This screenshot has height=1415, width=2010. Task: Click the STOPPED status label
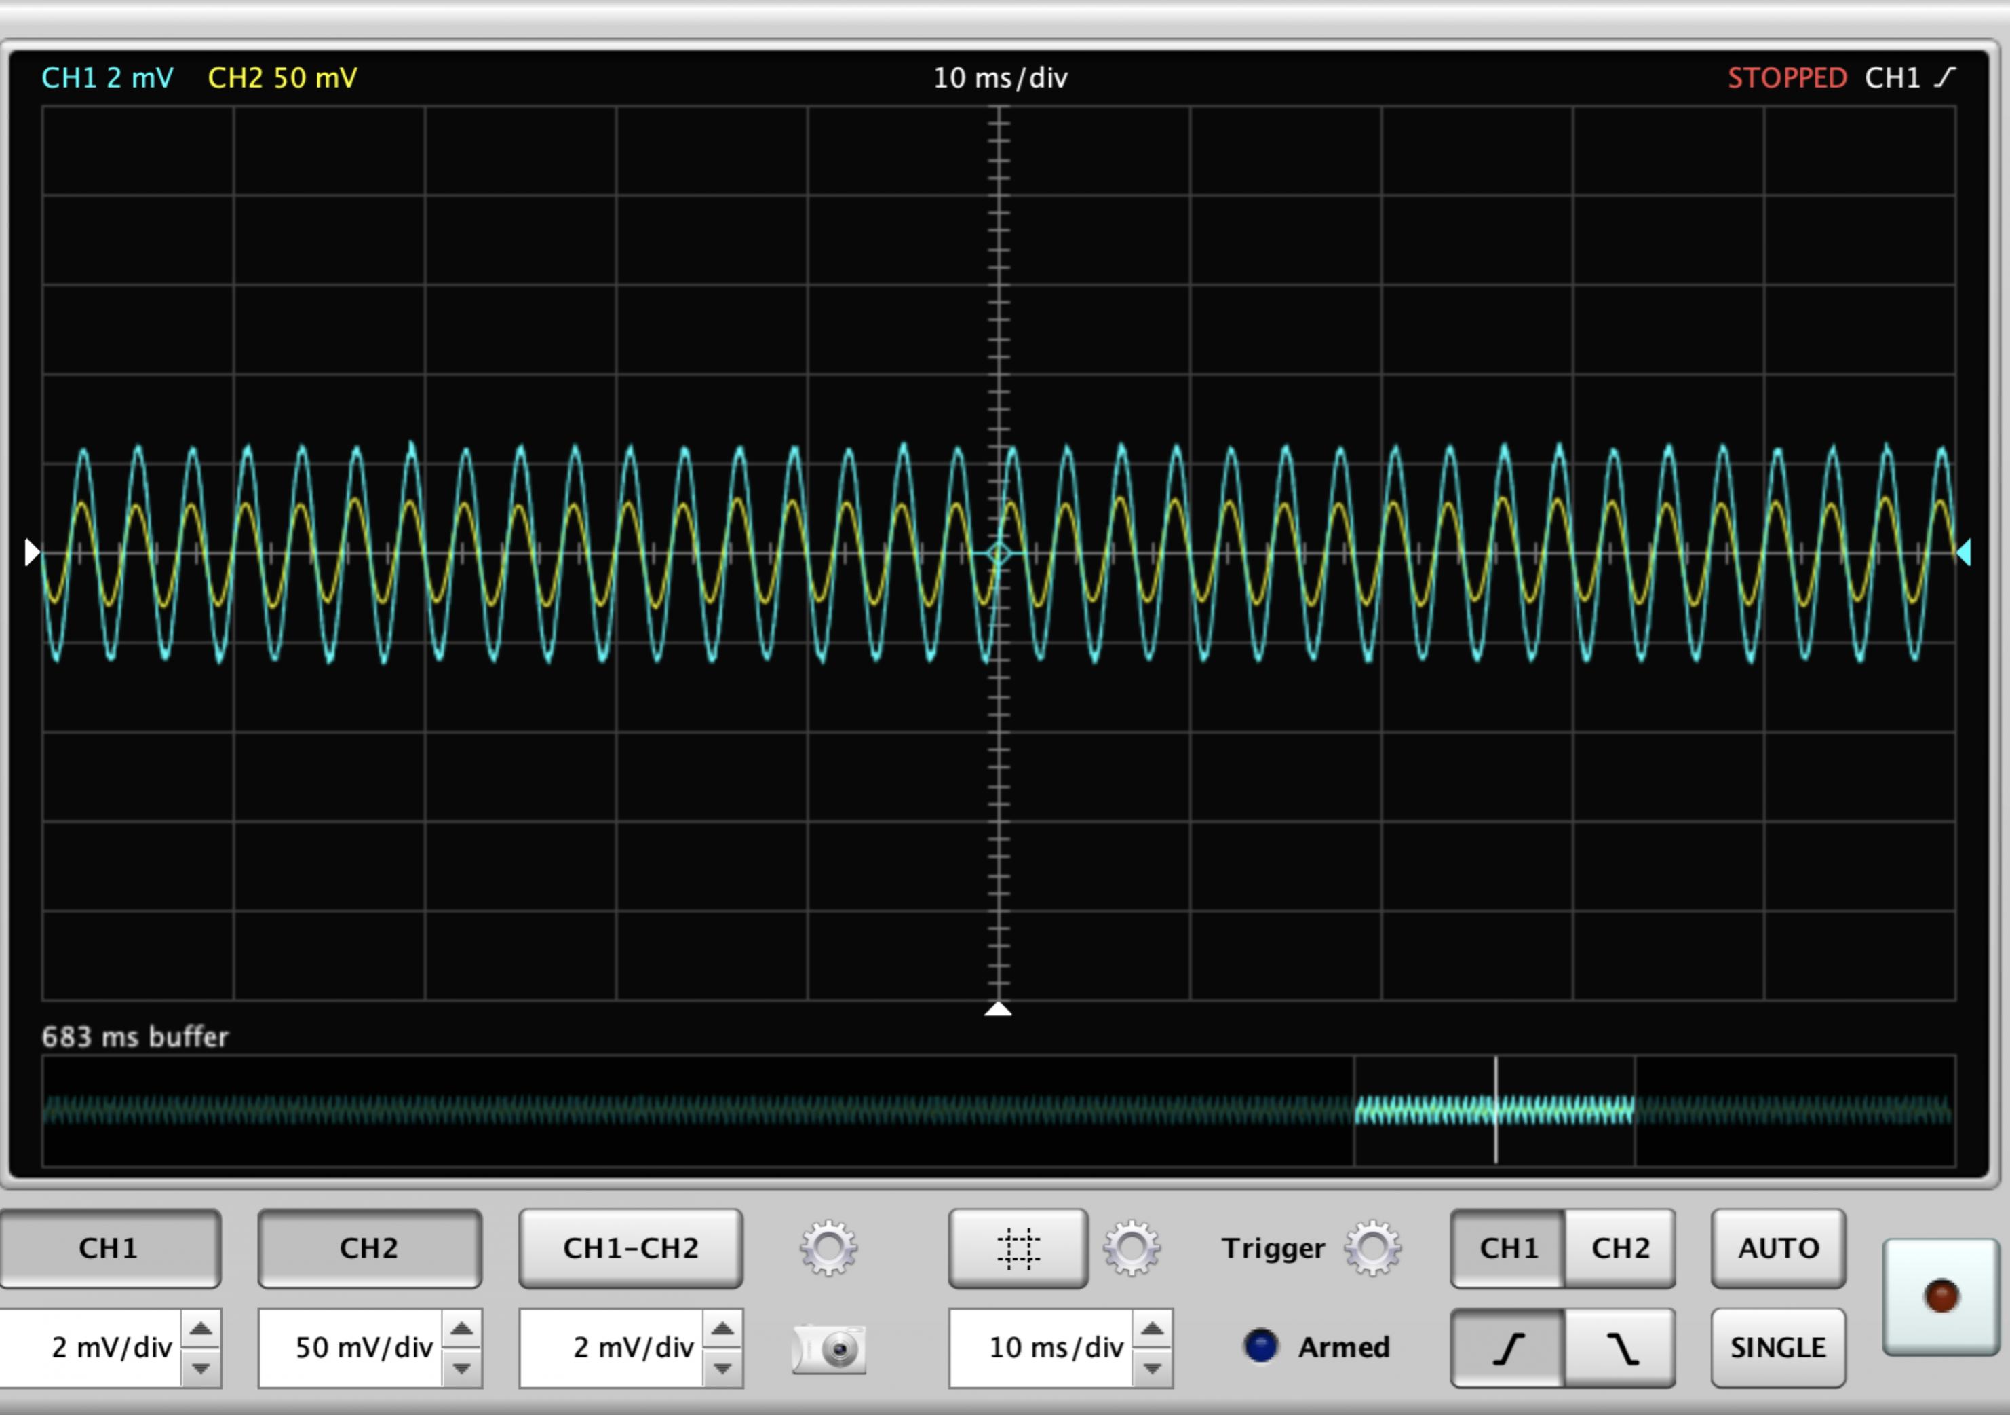tap(1787, 78)
